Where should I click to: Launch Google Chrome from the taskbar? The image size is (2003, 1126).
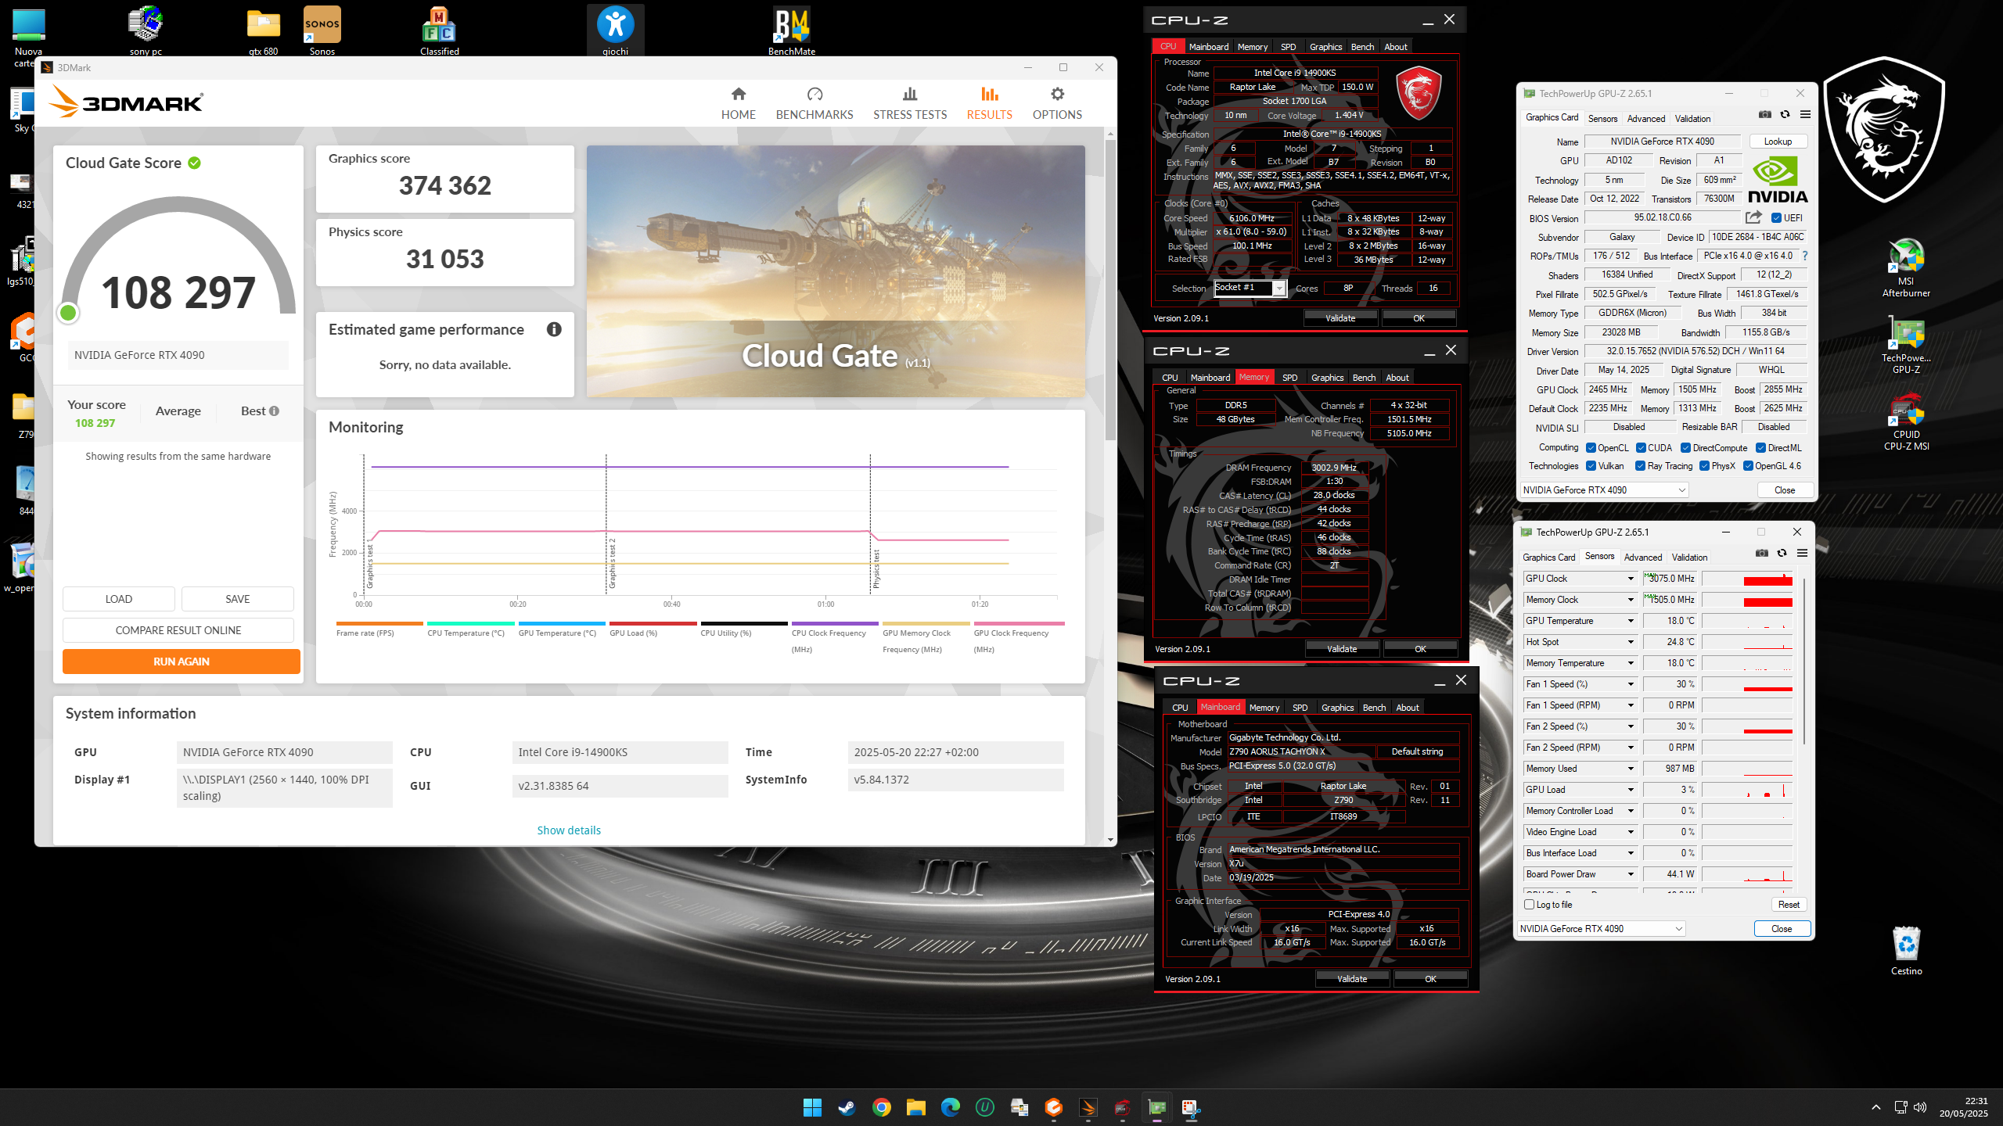[x=881, y=1107]
